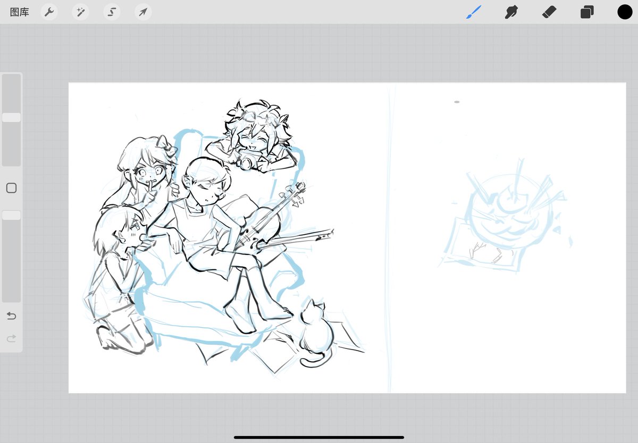Select the Selection S-shaped tool
Screen dimensions: 638x443
click(x=112, y=12)
